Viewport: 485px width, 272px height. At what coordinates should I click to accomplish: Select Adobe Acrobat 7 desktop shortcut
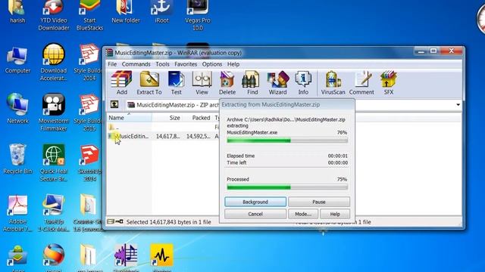(17, 213)
